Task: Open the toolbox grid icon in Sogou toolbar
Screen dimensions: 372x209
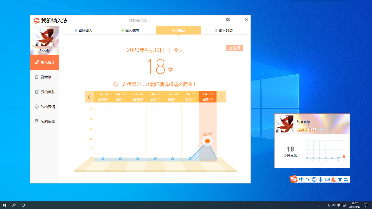Action: point(346,179)
